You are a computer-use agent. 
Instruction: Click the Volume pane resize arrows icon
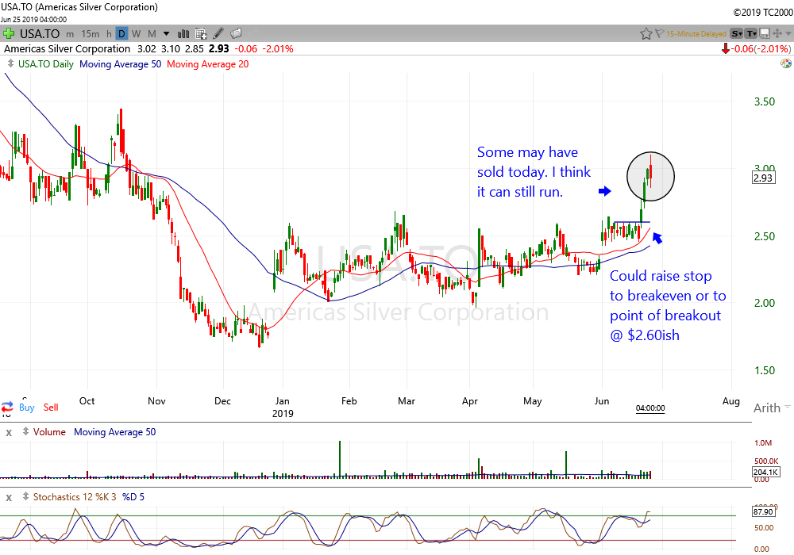pos(25,431)
